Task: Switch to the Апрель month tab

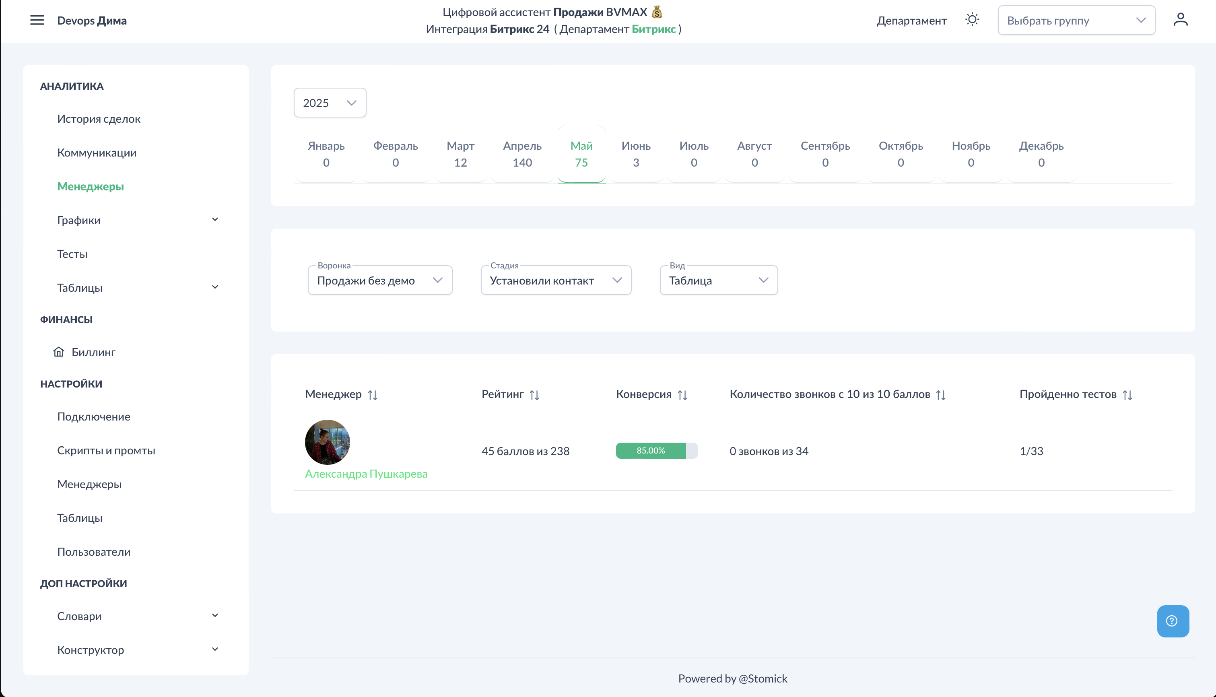Action: click(522, 154)
